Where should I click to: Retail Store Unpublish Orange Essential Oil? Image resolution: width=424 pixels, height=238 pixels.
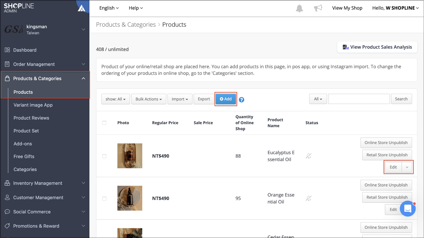point(387,197)
